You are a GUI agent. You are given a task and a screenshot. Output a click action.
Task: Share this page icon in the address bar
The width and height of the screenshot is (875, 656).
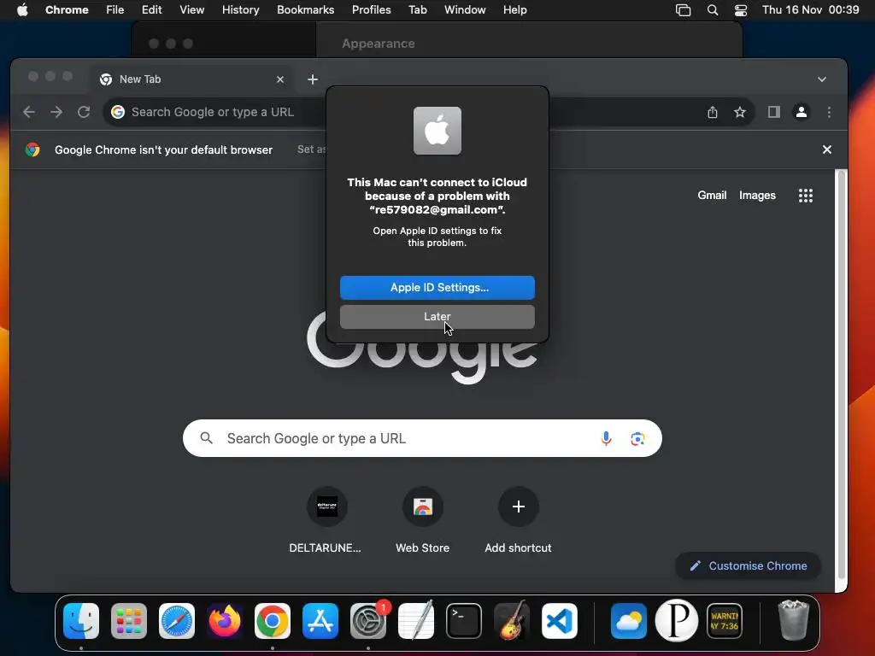coord(713,112)
